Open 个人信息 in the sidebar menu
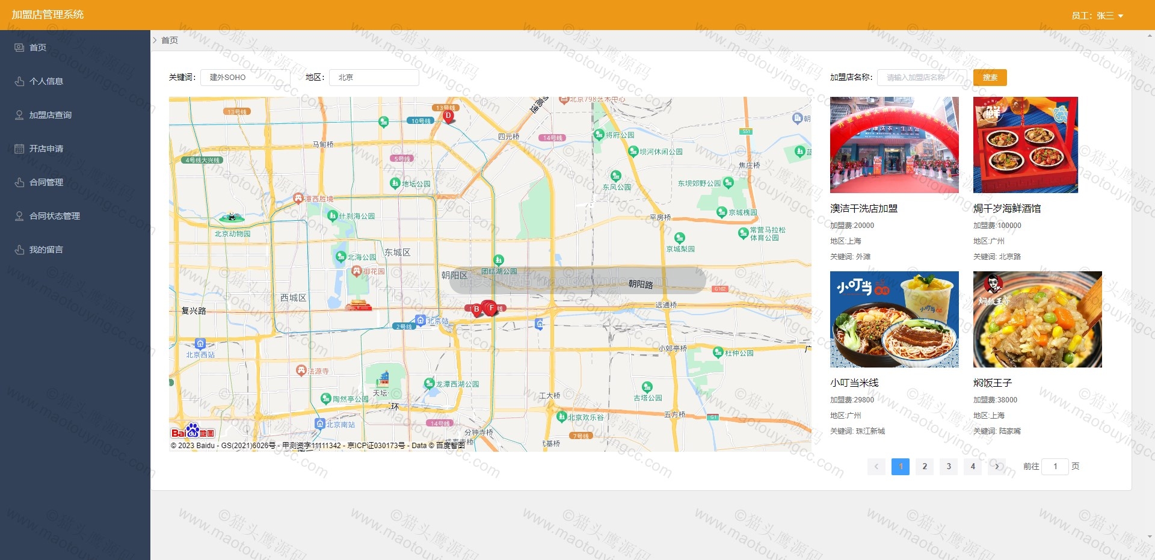This screenshot has height=560, width=1155. click(x=75, y=81)
